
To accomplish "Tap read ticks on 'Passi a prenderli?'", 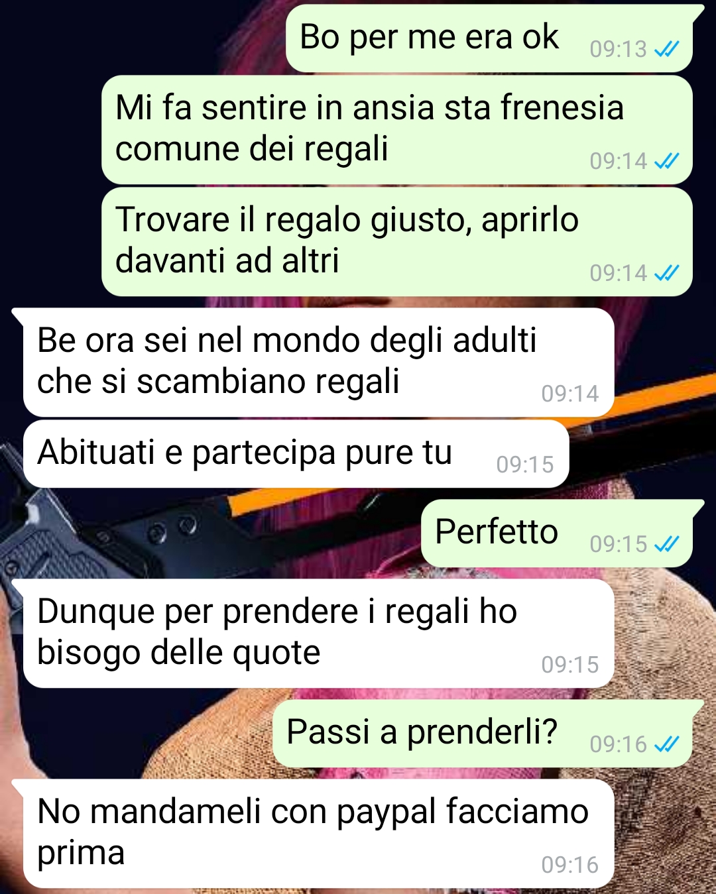I will (x=666, y=744).
